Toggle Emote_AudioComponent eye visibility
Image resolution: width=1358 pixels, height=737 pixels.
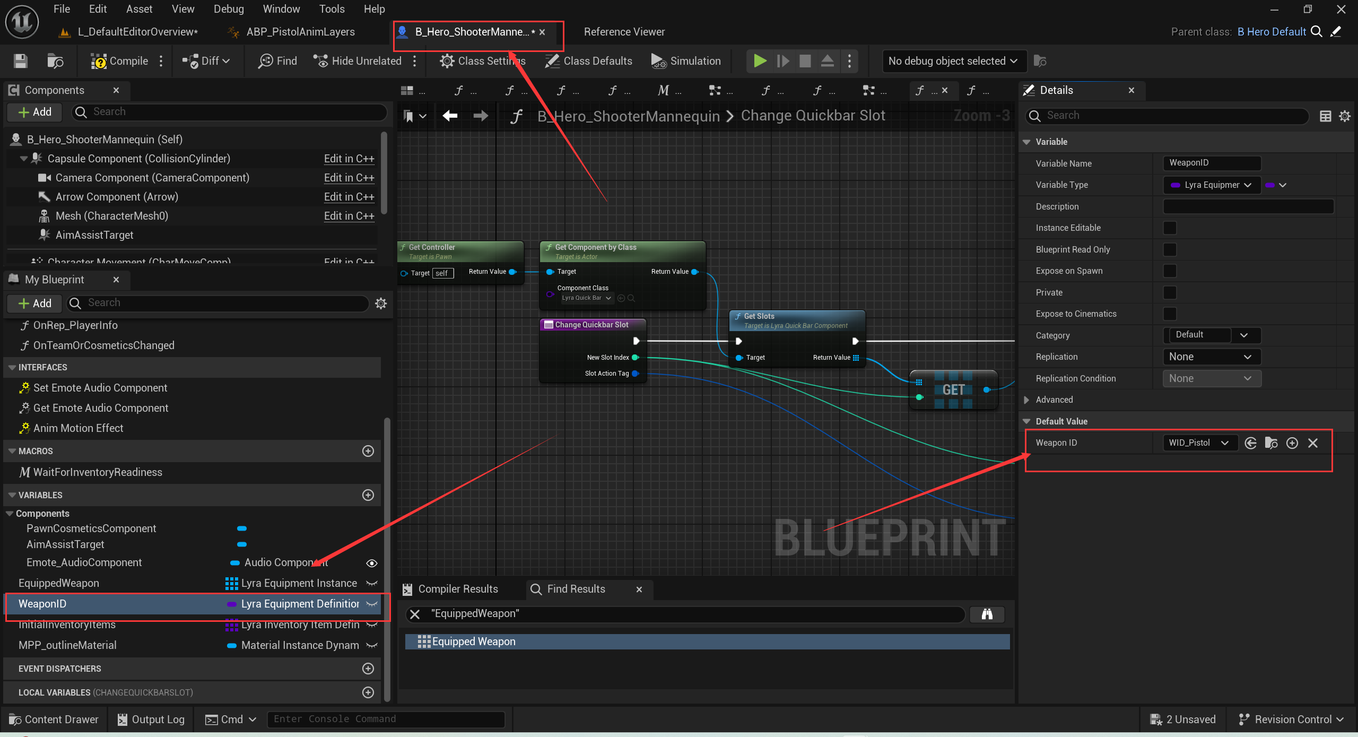click(x=372, y=563)
